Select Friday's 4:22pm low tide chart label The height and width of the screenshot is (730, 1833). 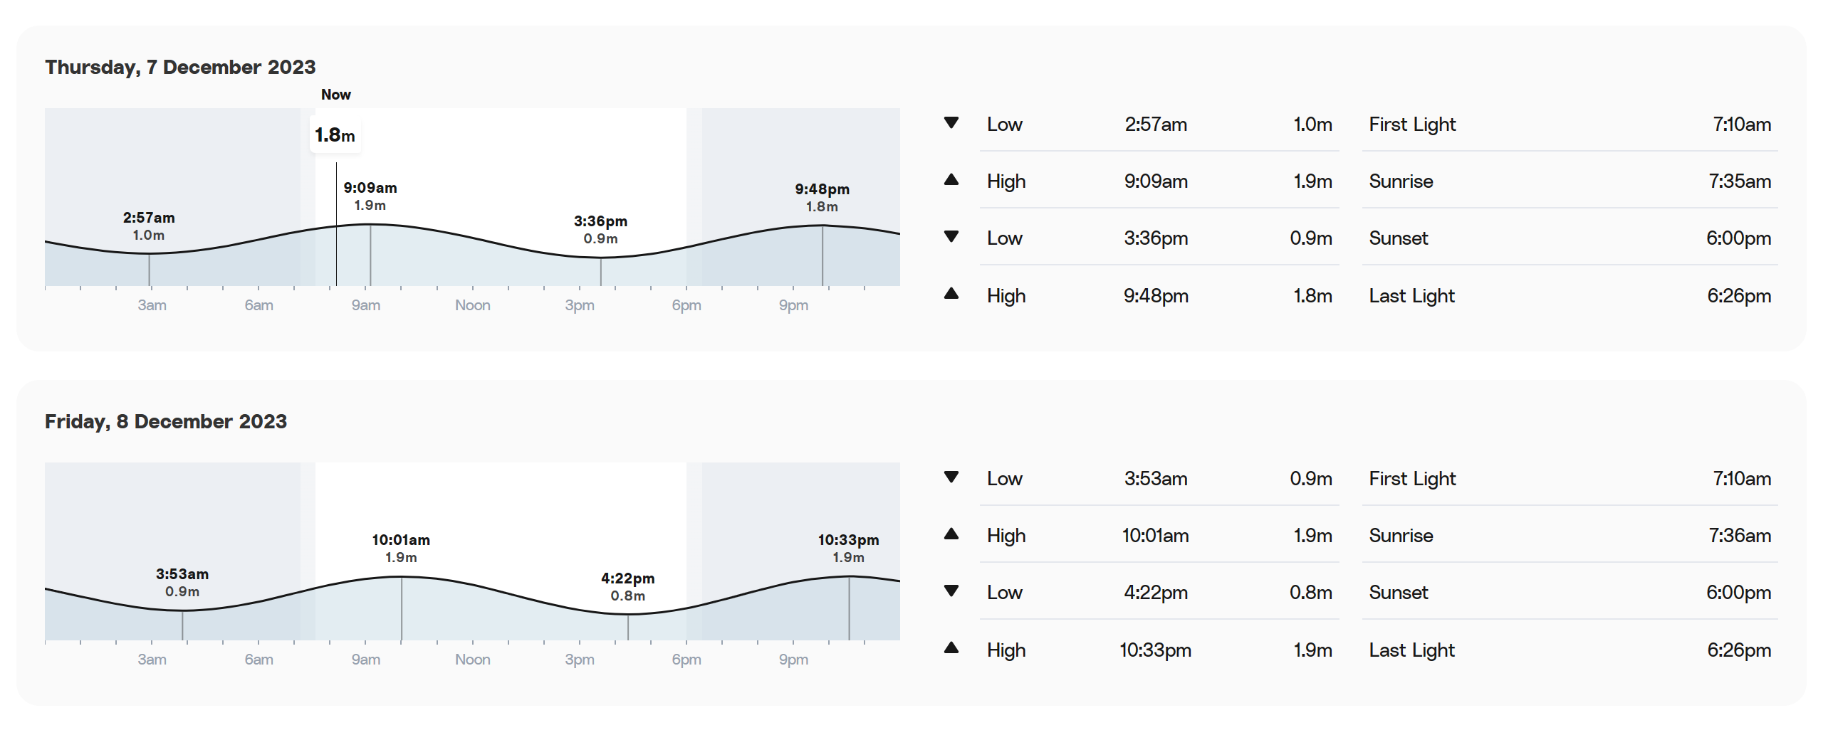[627, 587]
